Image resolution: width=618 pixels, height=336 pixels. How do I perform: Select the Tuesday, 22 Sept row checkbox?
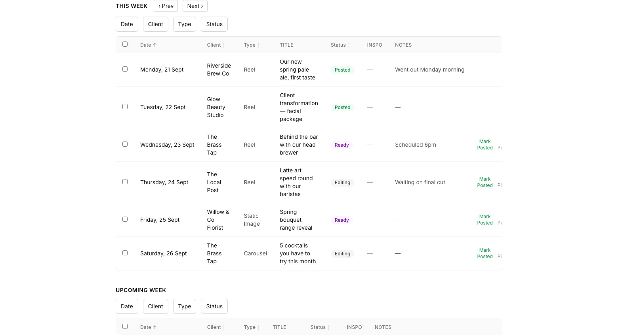click(x=125, y=107)
